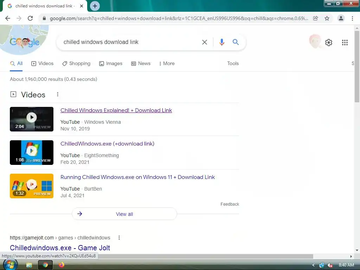The image size is (360, 270).
Task: Open the Windows Start orb
Action: 10,264
